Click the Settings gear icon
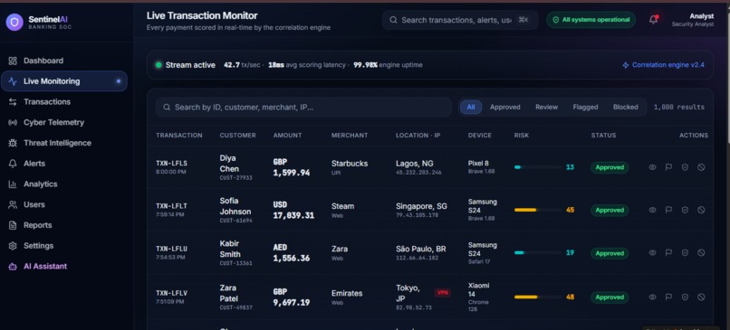The height and width of the screenshot is (330, 730). 13,246
